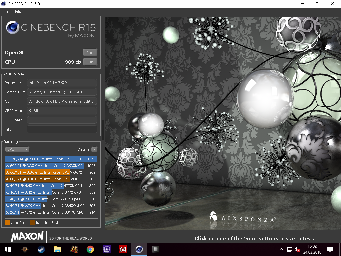Open the File menu

(x=6, y=11)
